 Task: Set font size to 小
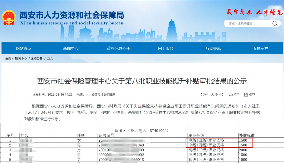point(220,95)
